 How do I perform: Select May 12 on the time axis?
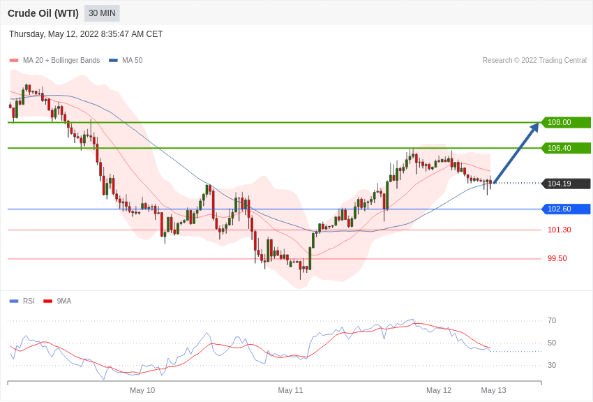point(439,390)
